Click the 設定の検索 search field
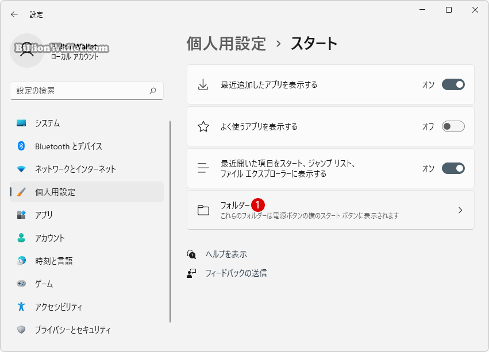Viewport: 489px width, 352px height. 87,91
